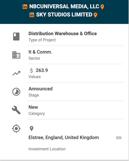The height and width of the screenshot is (161, 129).
Task: Click the book icon for Type of Project
Action: pyautogui.click(x=16, y=36)
